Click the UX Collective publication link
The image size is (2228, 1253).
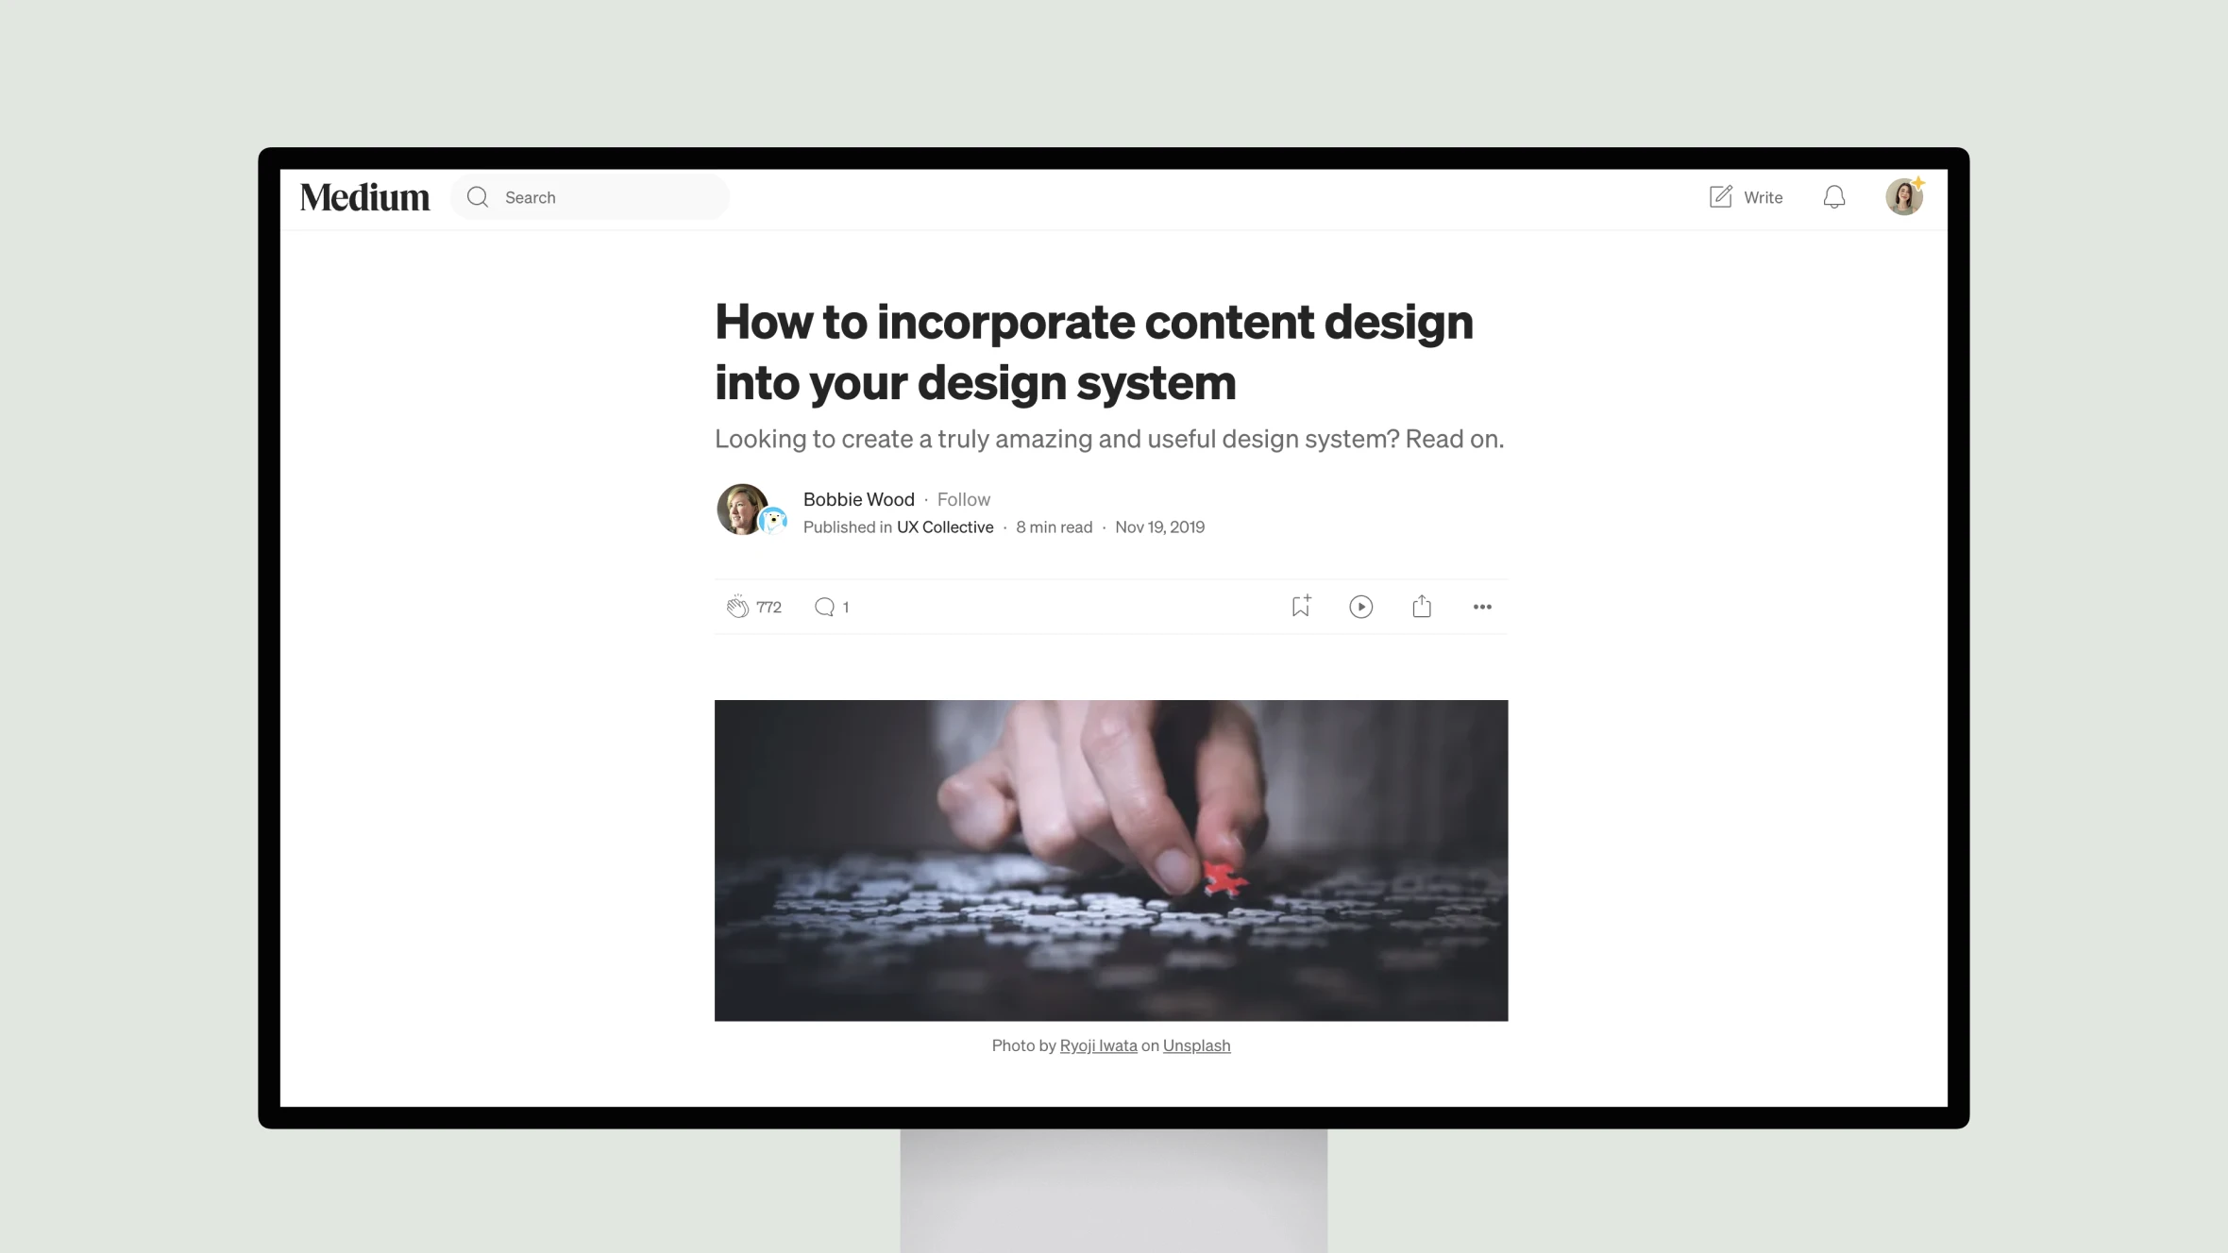[944, 526]
